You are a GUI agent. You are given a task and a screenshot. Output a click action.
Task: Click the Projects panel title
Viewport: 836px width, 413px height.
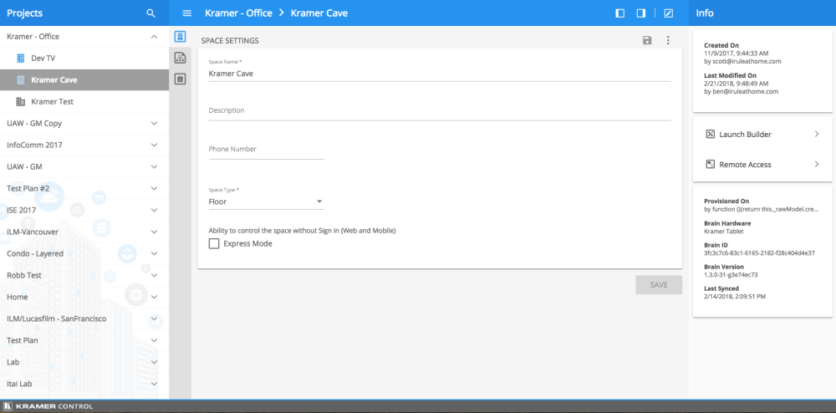24,13
